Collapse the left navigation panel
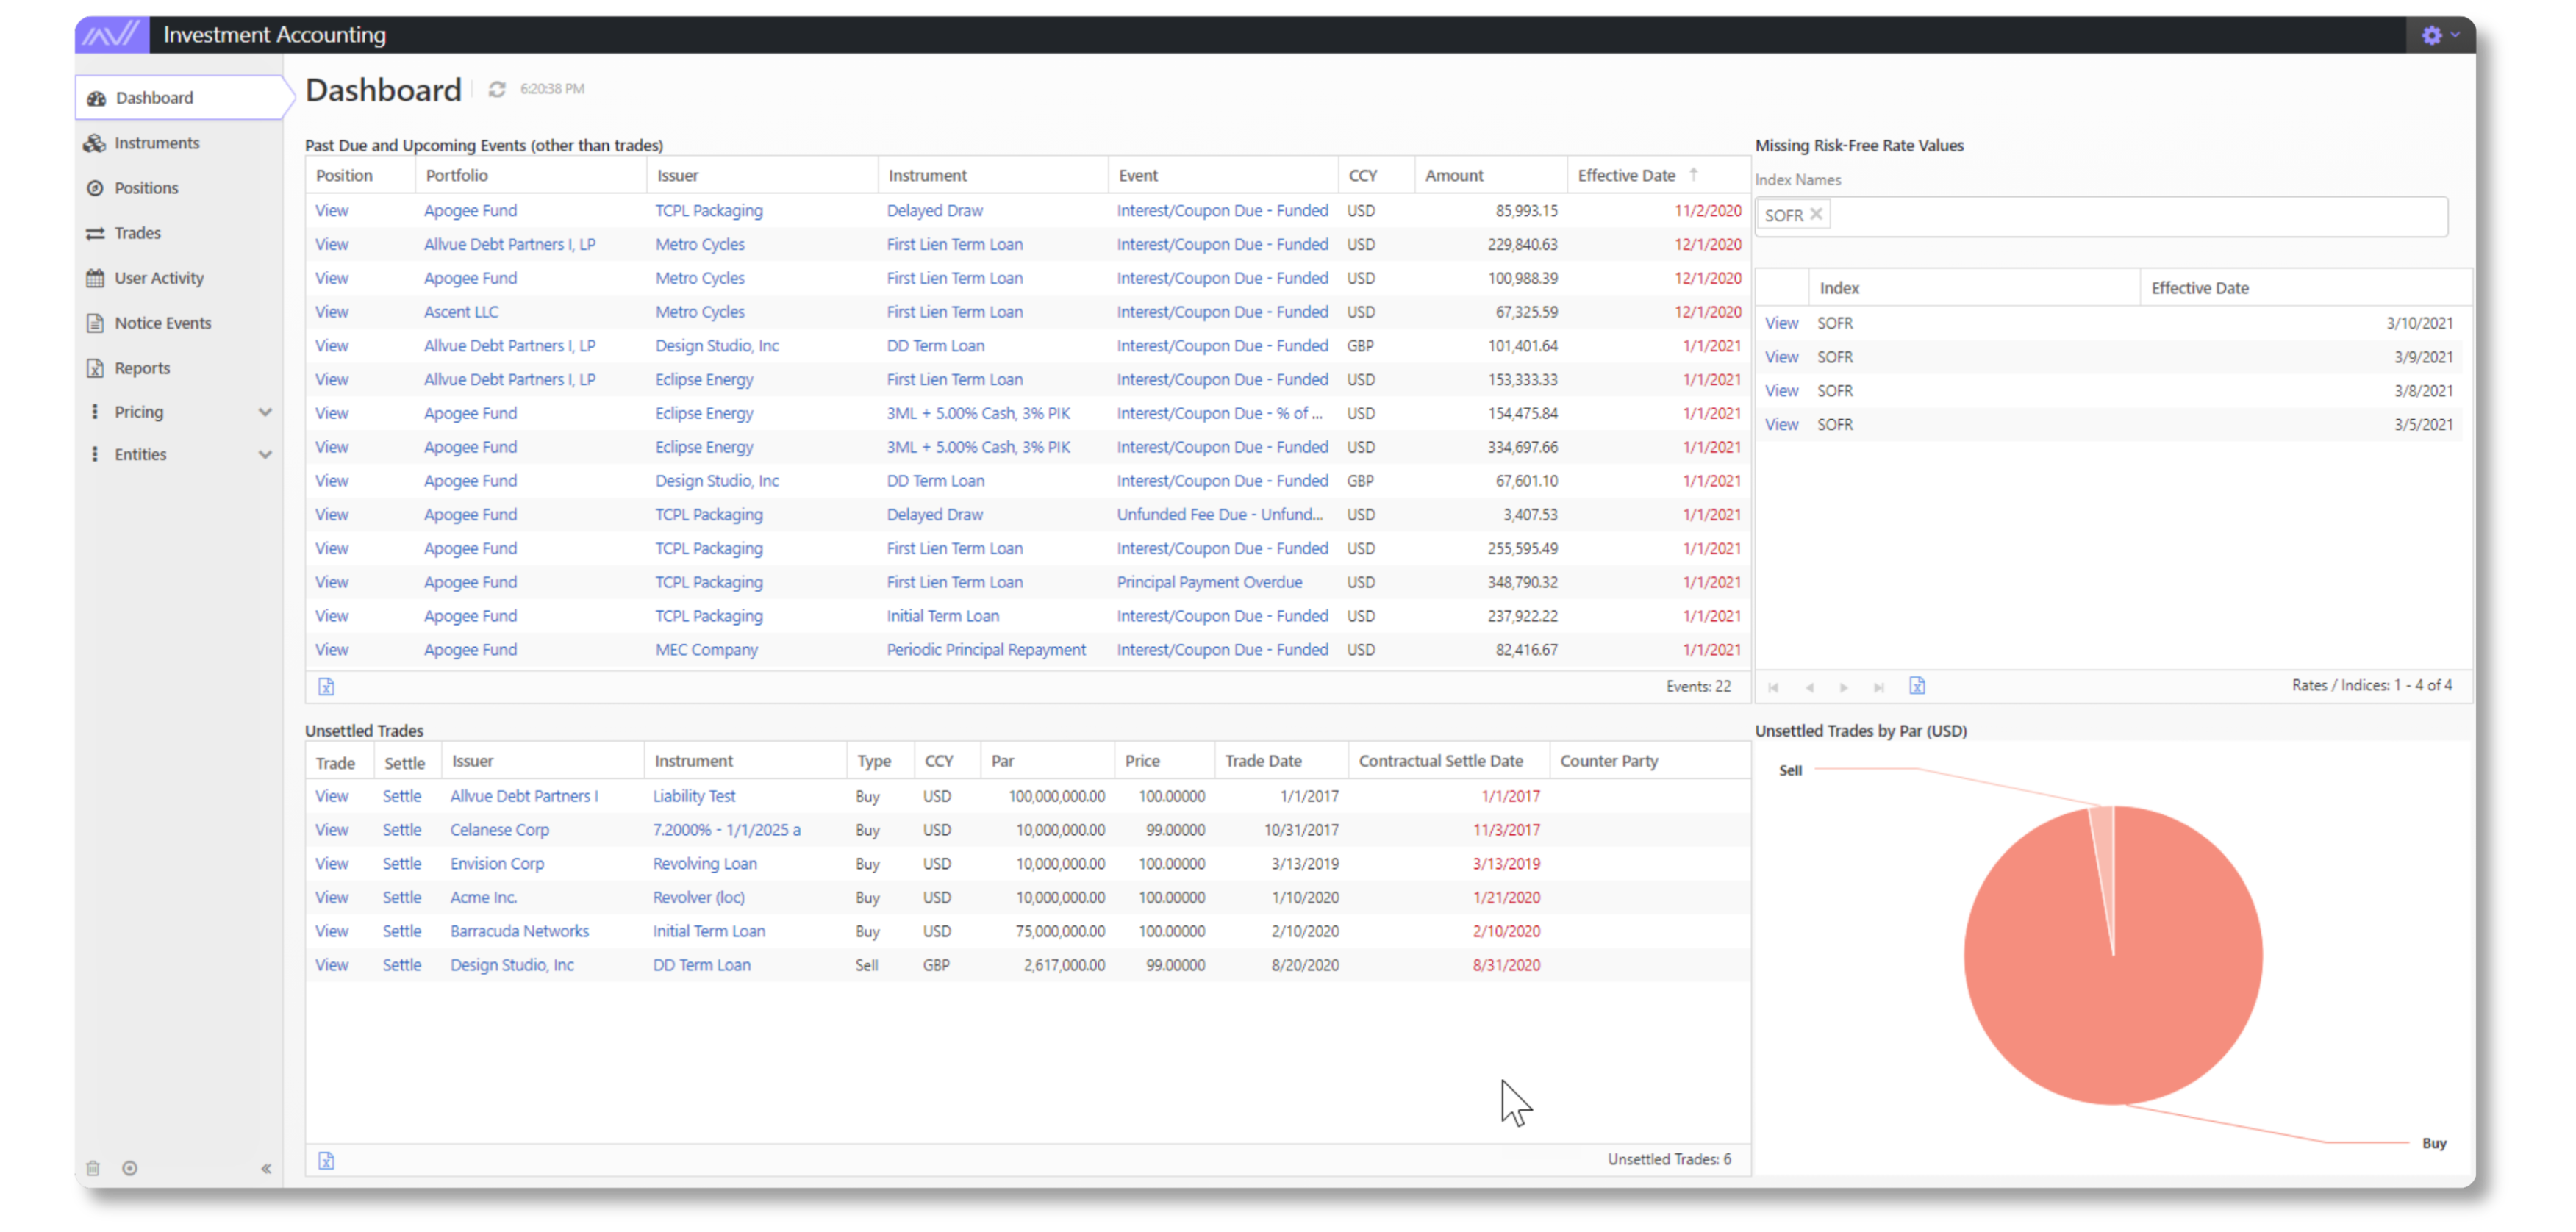Image resolution: width=2576 pixels, height=1232 pixels. tap(266, 1167)
